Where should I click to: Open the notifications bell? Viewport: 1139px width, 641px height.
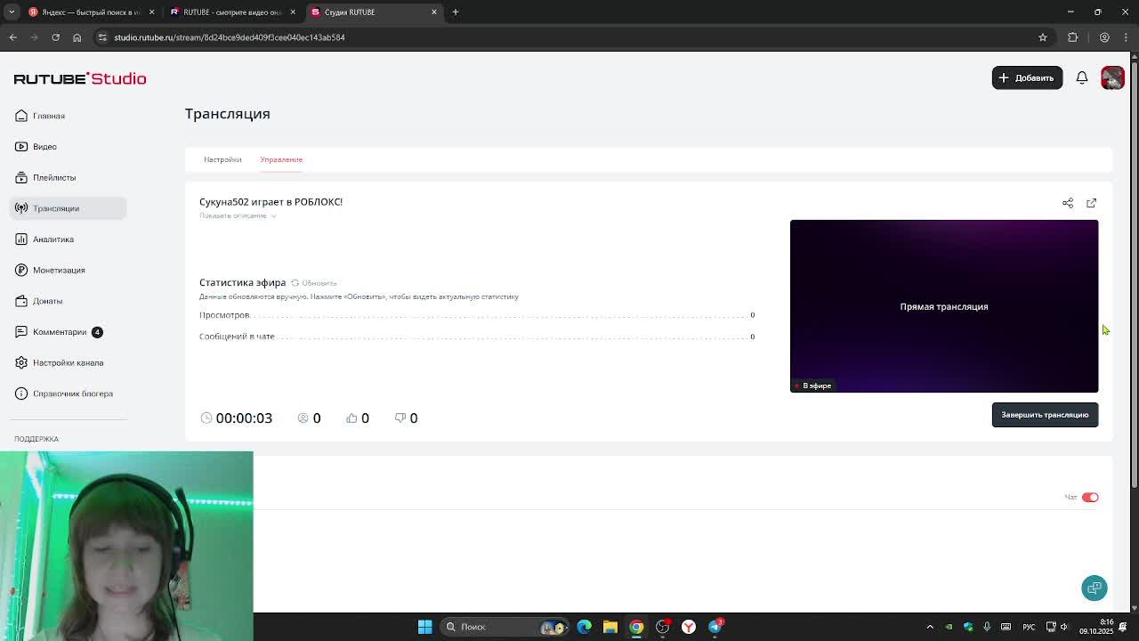(1082, 77)
